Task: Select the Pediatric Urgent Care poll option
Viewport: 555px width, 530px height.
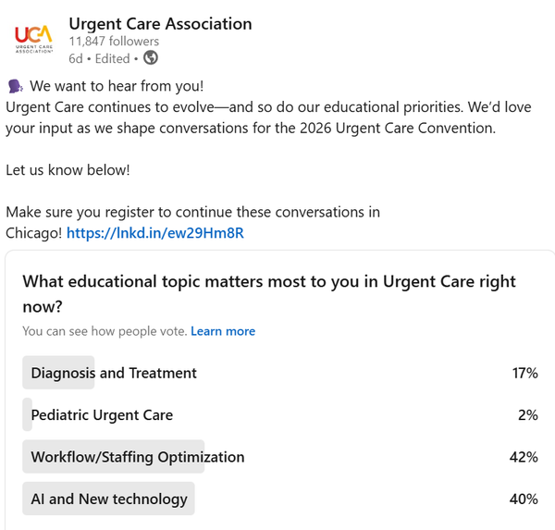Action: tap(102, 415)
